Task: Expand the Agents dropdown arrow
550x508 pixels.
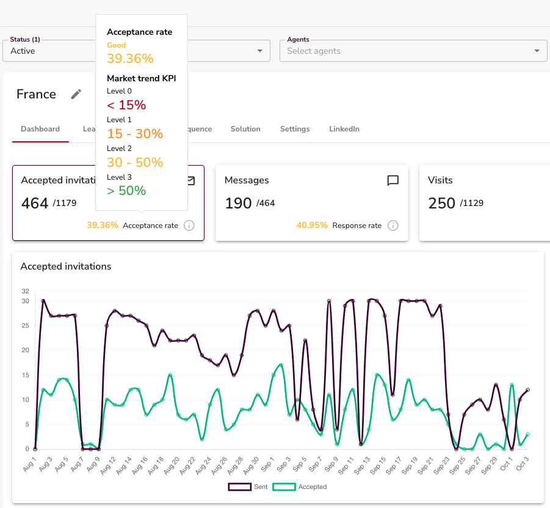Action: 537,51
